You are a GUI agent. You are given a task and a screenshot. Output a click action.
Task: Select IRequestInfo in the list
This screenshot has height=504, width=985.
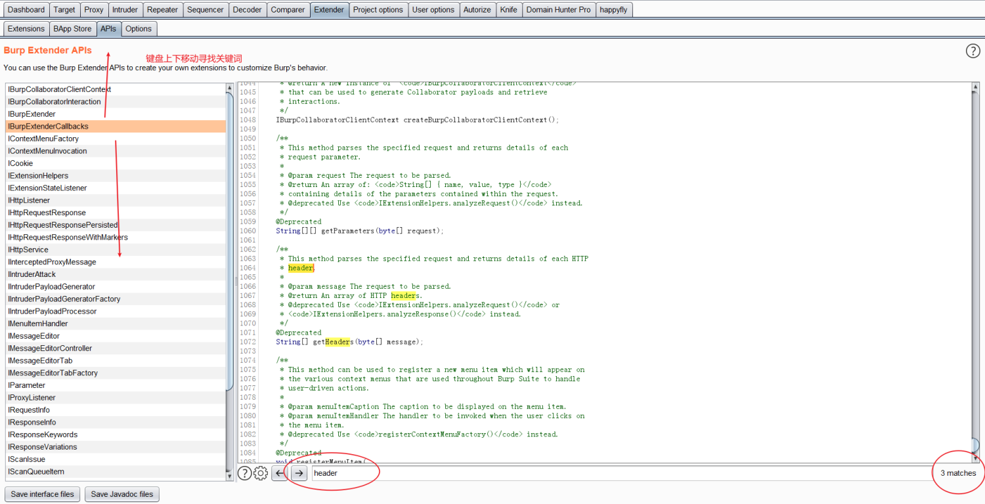[116, 410]
